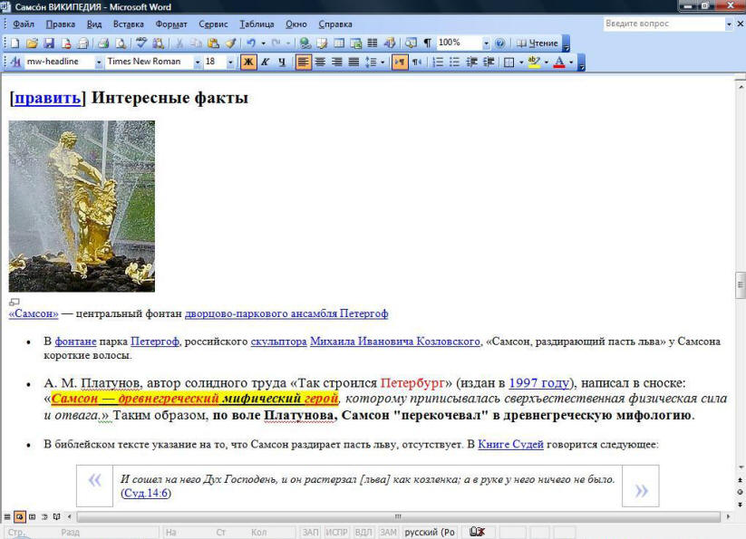
Task: Click the 'Введите вопрос' help field
Action: [664, 24]
